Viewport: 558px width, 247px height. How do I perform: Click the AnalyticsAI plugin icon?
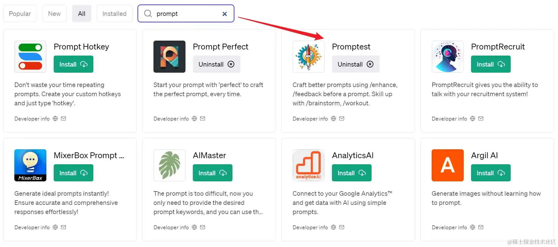click(x=308, y=165)
